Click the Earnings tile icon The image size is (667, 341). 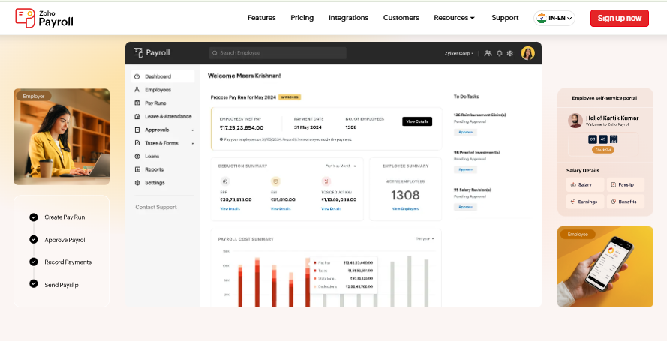pos(573,202)
